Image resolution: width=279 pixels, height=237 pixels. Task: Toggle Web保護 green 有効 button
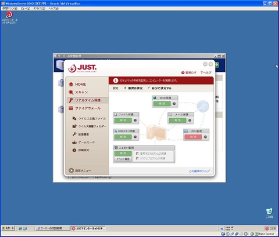[x=162, y=104]
